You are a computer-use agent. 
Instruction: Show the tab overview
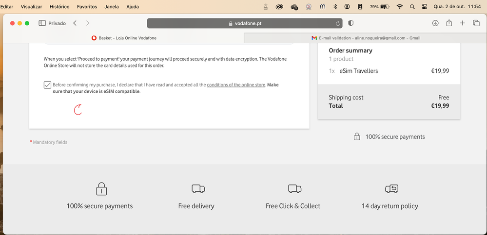476,23
